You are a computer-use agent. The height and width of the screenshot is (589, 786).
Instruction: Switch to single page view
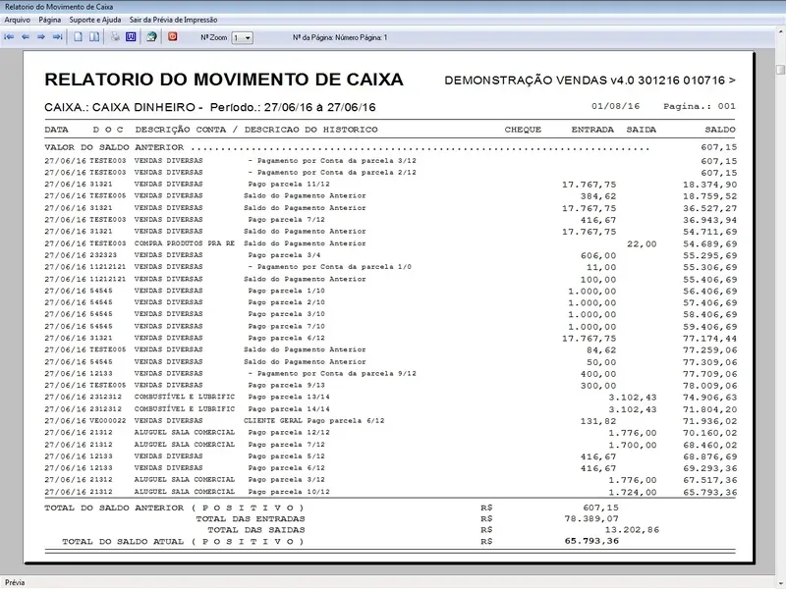[79, 37]
